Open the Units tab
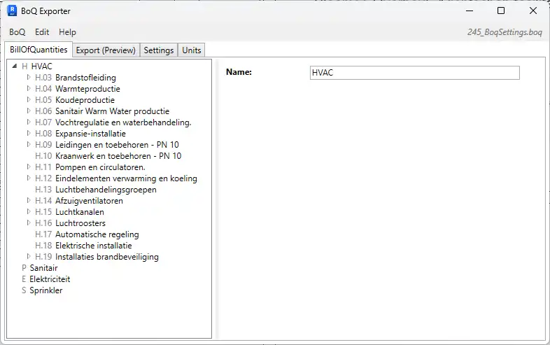 191,50
